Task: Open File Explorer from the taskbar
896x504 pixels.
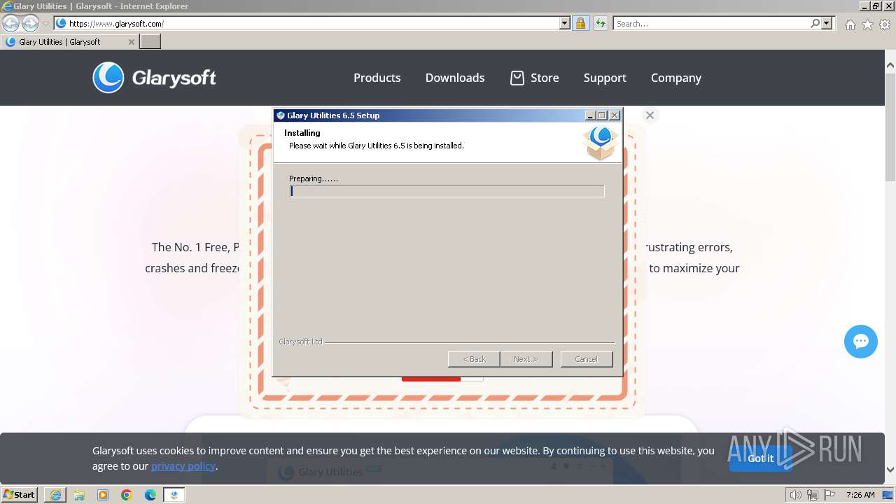Action: pyautogui.click(x=79, y=495)
